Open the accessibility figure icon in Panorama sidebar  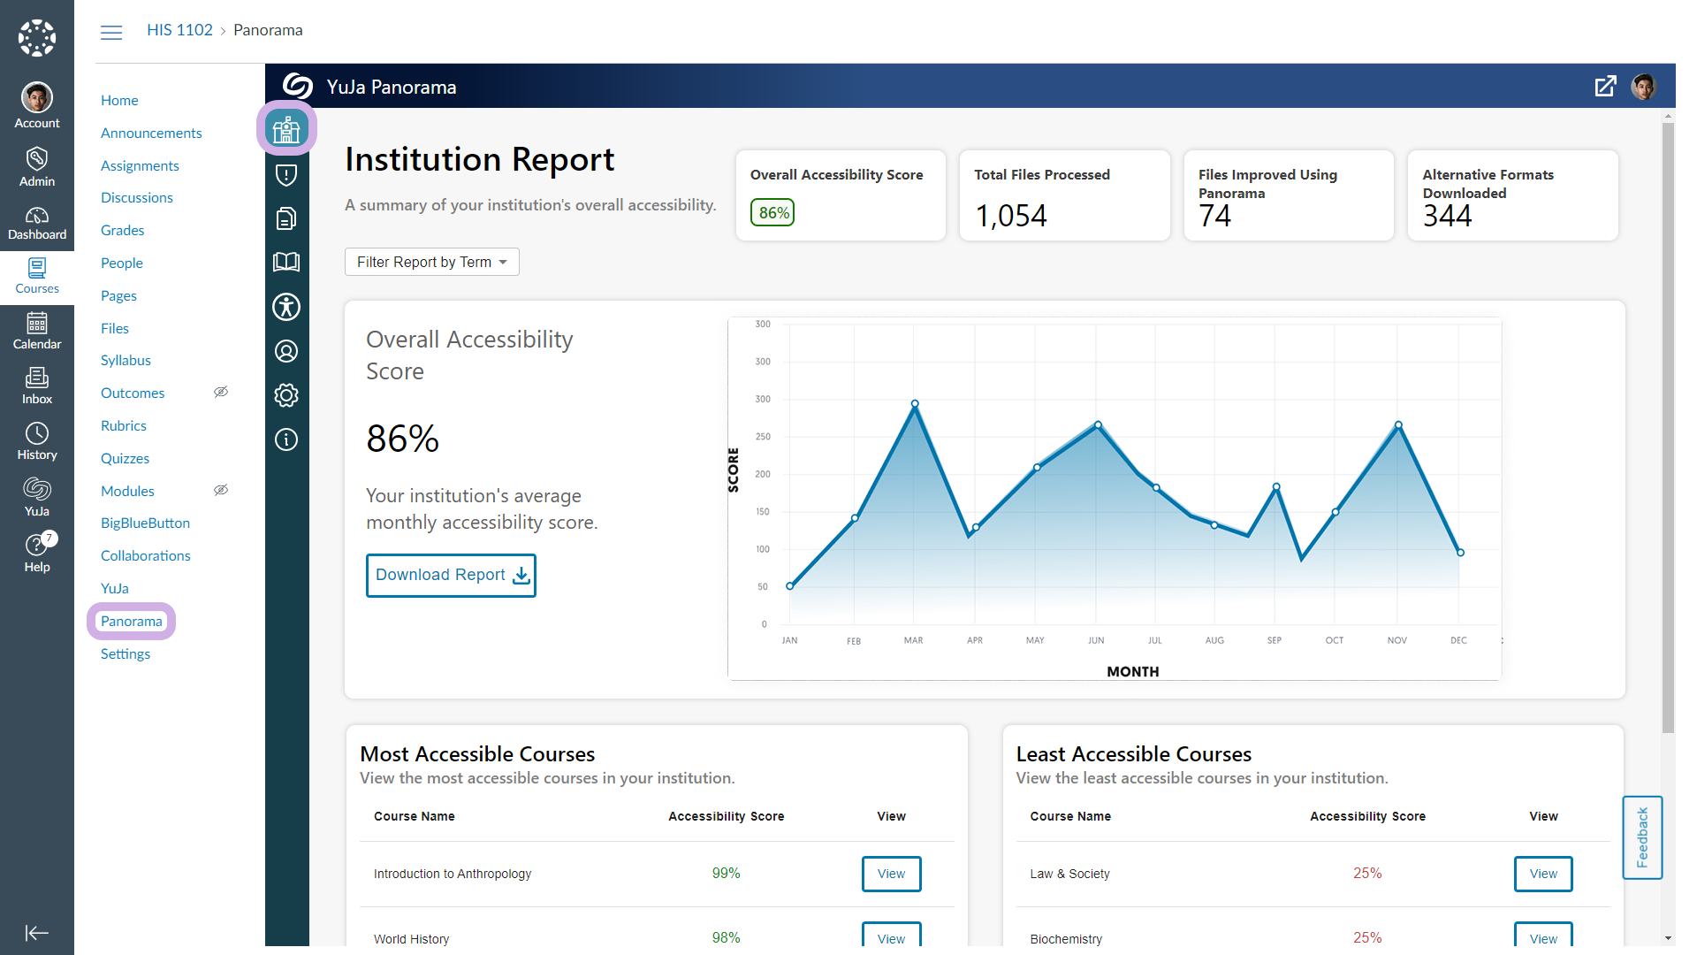[x=286, y=307]
